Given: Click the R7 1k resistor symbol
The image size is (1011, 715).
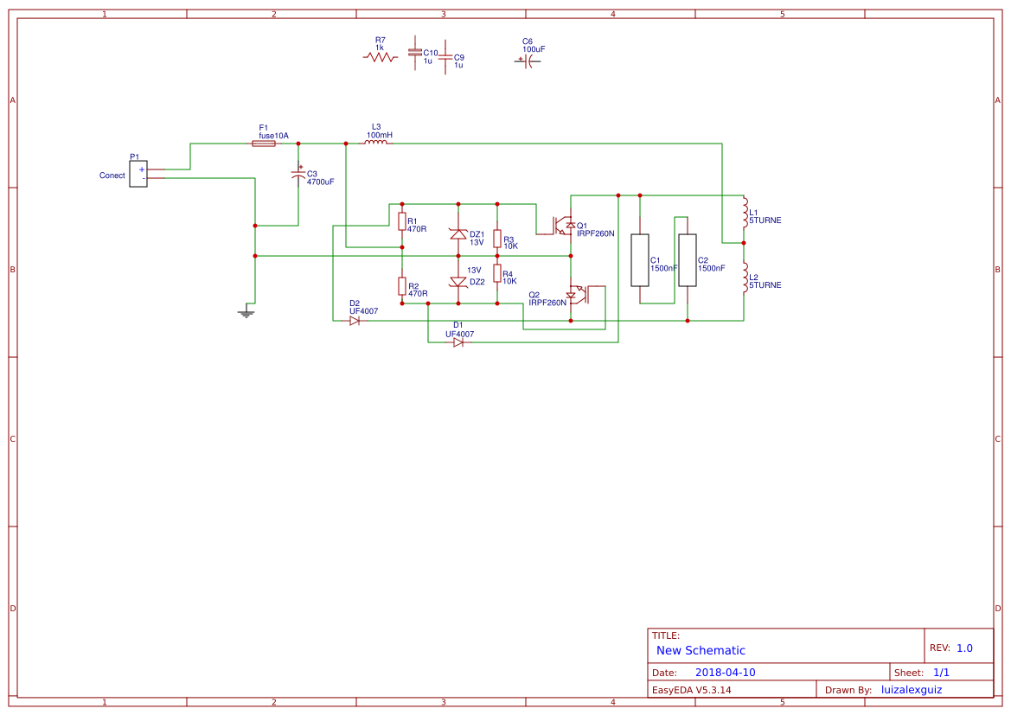Looking at the screenshot, I should point(381,54).
